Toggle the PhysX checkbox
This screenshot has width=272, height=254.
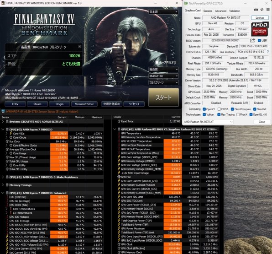point(238,114)
